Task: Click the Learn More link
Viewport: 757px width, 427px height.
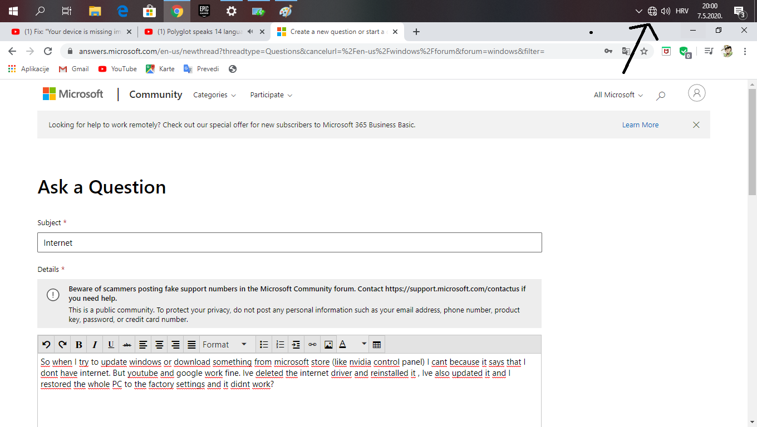Action: (640, 125)
